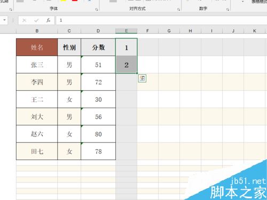This screenshot has width=267, height=200.
Task: Open the 对齐方式 group dialog launcher
Action: 178,9
